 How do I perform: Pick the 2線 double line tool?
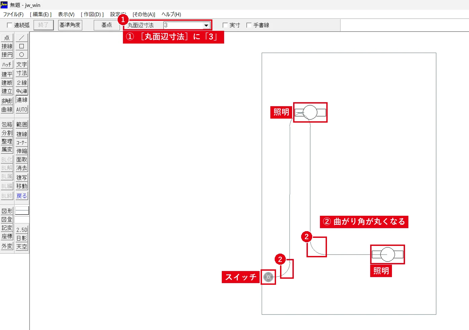tap(21, 82)
